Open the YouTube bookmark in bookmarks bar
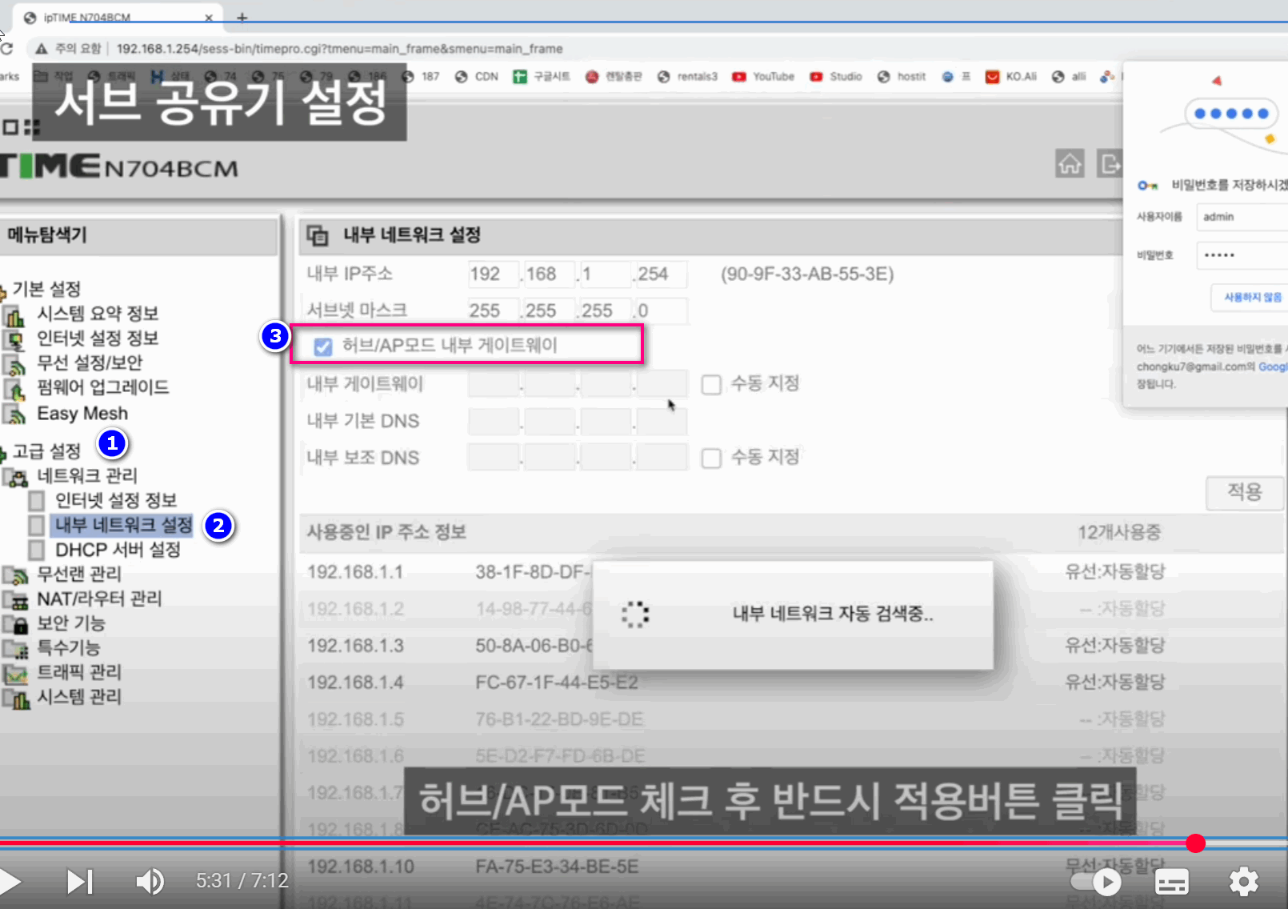The height and width of the screenshot is (909, 1288). click(763, 77)
